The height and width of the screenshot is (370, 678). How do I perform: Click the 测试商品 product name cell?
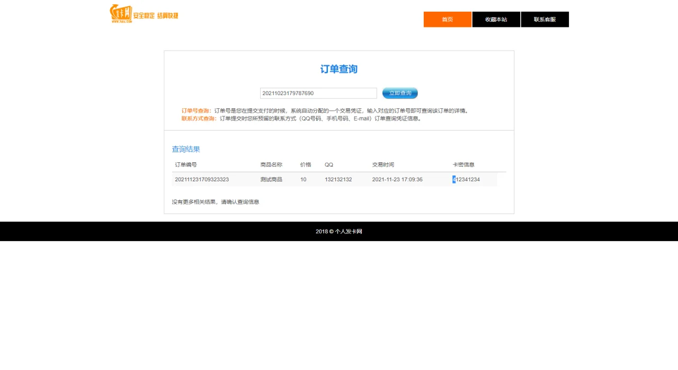coord(271,180)
